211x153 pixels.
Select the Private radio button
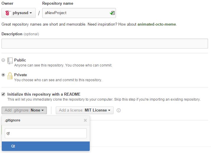click(x=3, y=75)
